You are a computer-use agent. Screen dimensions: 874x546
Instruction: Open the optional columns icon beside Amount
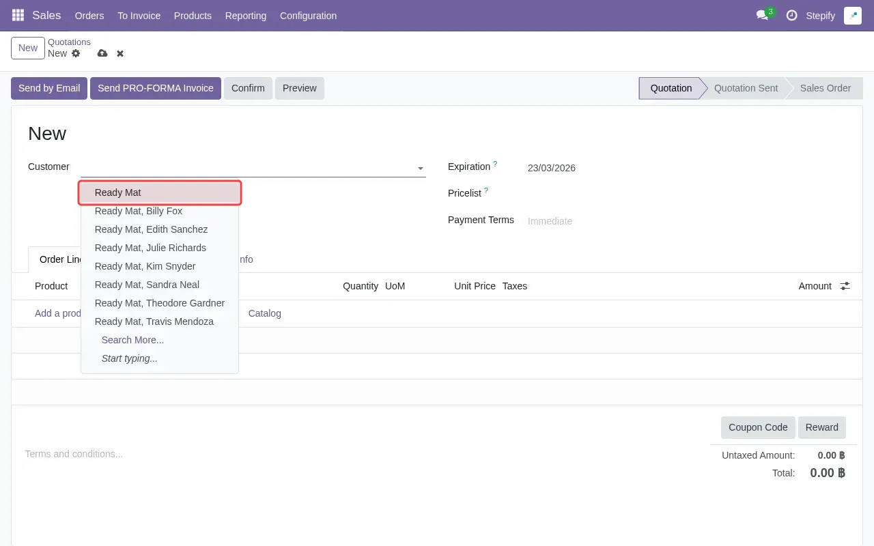[845, 286]
